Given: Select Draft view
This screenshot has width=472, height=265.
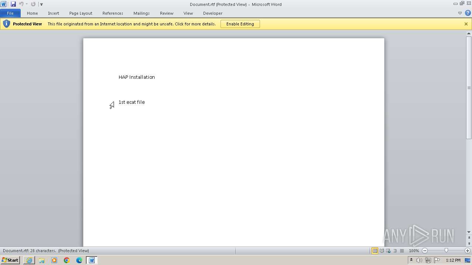Looking at the screenshot, I should 402,251.
